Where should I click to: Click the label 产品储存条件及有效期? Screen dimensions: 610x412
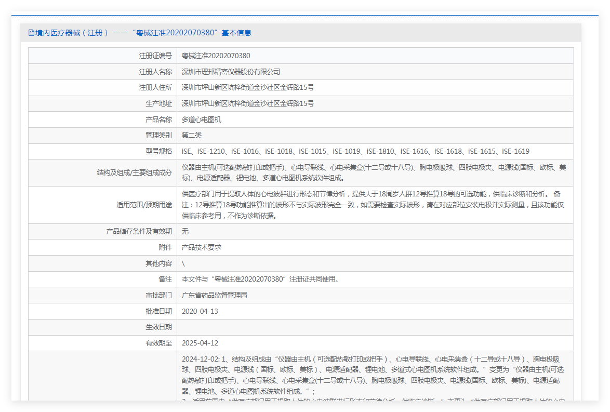pyautogui.click(x=139, y=232)
